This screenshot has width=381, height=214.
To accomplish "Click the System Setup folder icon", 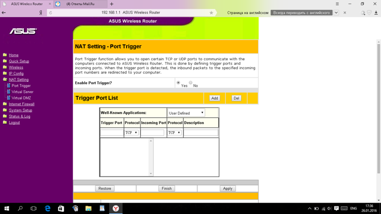I will tap(5, 110).
